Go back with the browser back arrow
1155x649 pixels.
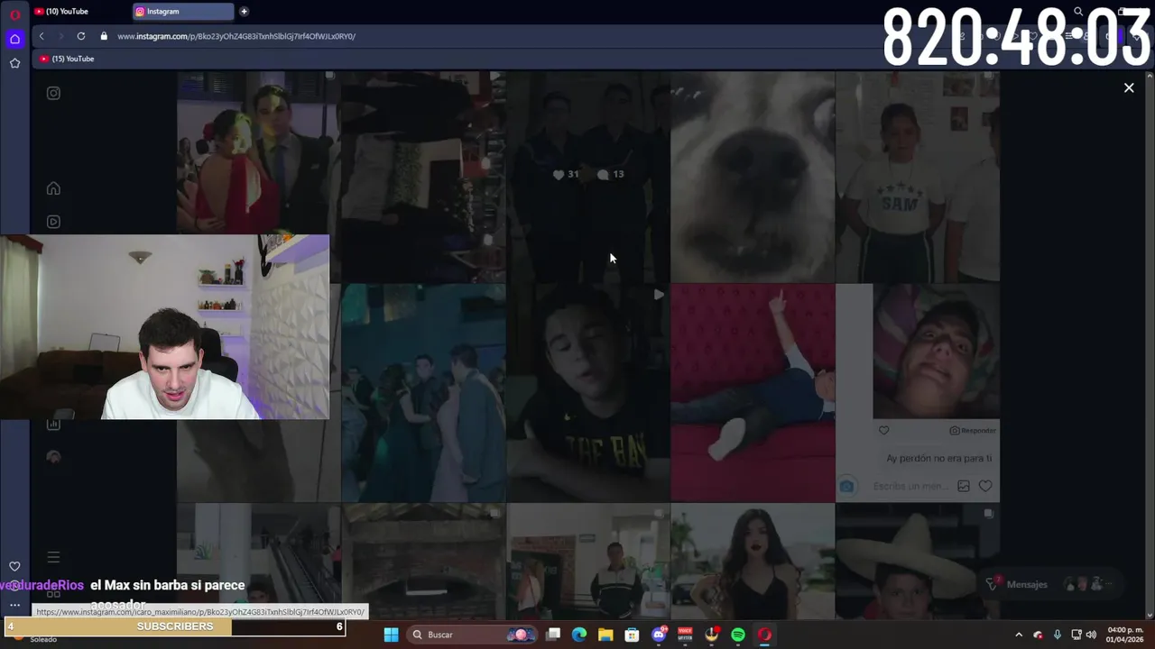(42, 36)
